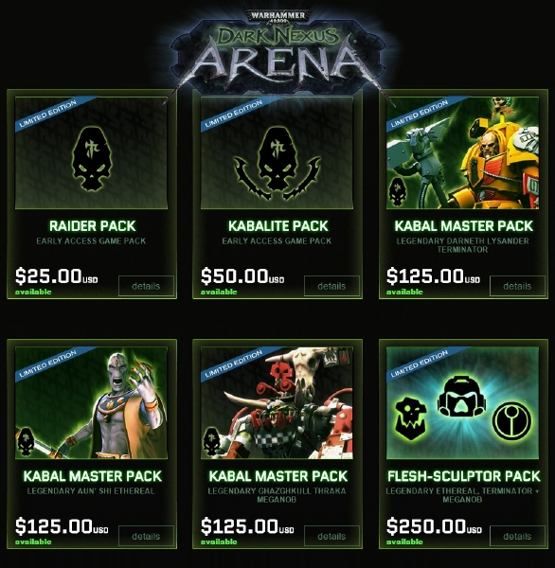Show details for the $250.00 Flesh-Sculptor Pack

click(x=517, y=536)
